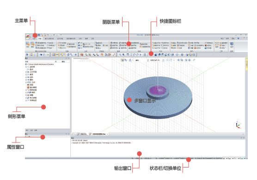
Task: Click the second zoom magnifier icon in the toolbar
Action: point(123,55)
